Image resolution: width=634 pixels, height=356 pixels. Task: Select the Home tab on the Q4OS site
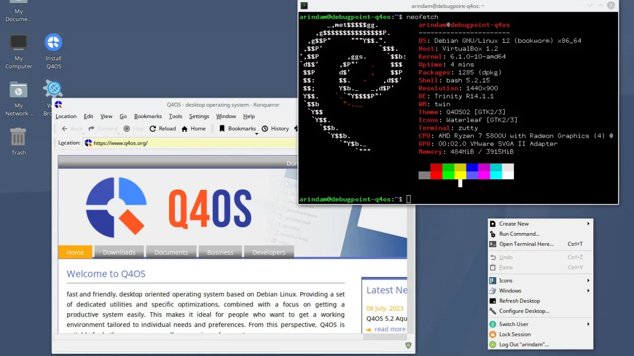(75, 252)
